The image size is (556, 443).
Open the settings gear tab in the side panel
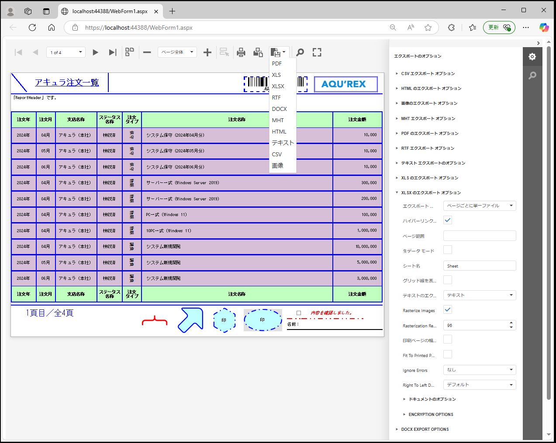pos(532,57)
